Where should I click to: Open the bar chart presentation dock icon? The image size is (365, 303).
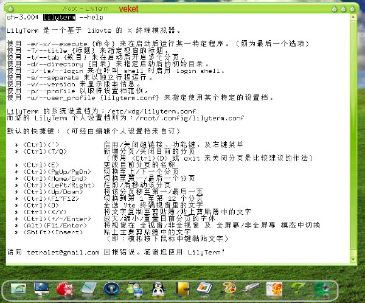[x=204, y=289]
